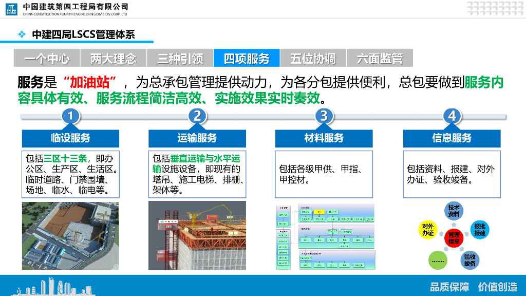Click the China Construction logo icon
Screen dimensions: 526x296
[11, 9]
